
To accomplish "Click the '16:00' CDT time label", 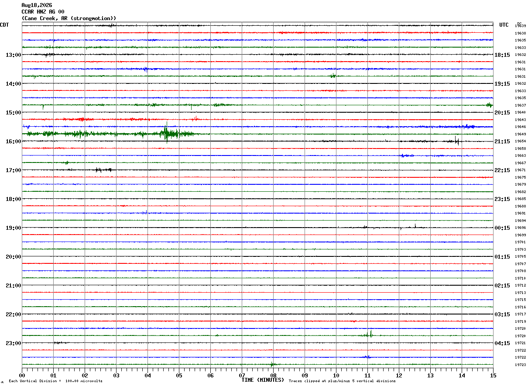I will click(x=14, y=141).
